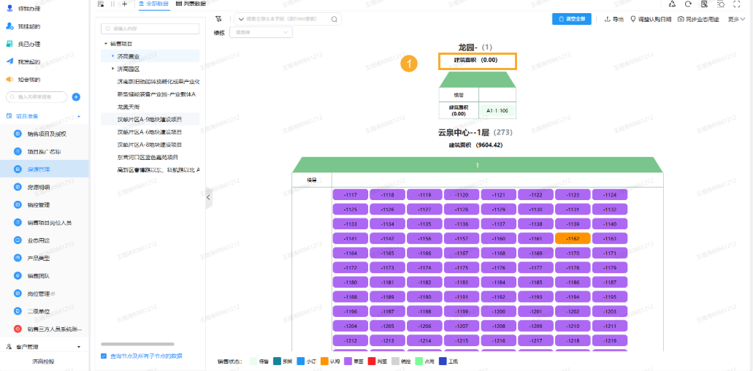
Task: Click the blue plus button beside menu search
Action: tap(76, 97)
